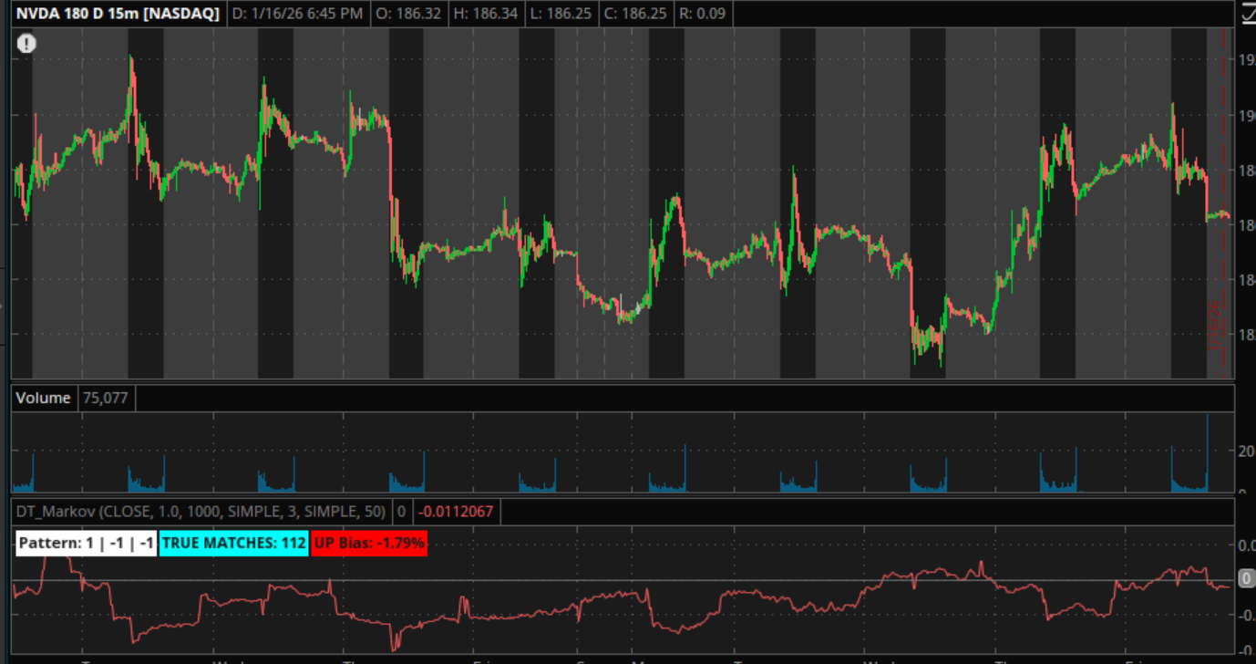1256x664 pixels.
Task: Open the DT_Markov study title
Action: coord(201,512)
